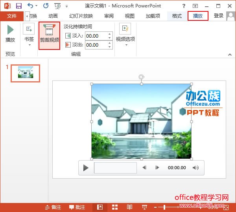Toggle the 批注 comments pane

click(77, 207)
